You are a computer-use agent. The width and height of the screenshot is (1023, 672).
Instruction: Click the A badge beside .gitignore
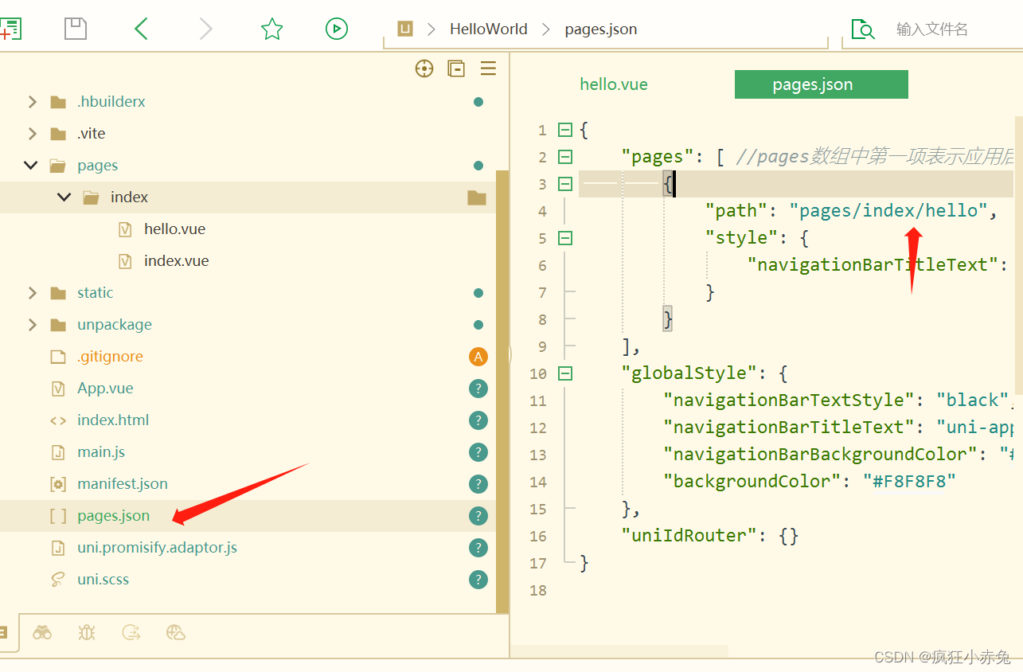(x=478, y=357)
